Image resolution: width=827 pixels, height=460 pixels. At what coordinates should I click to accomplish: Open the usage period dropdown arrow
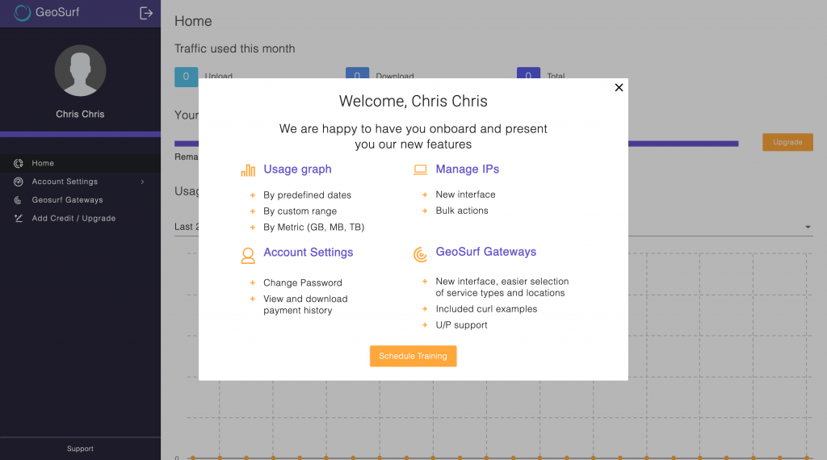tap(808, 227)
